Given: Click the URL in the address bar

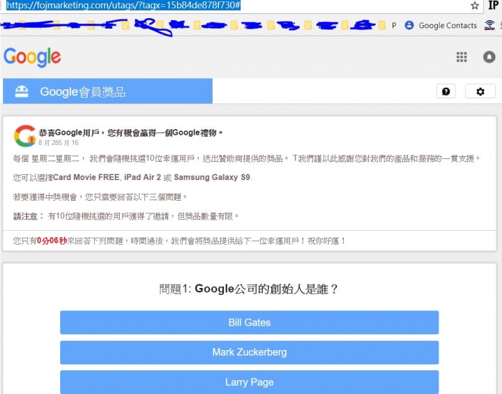Looking at the screenshot, I should point(123,5).
